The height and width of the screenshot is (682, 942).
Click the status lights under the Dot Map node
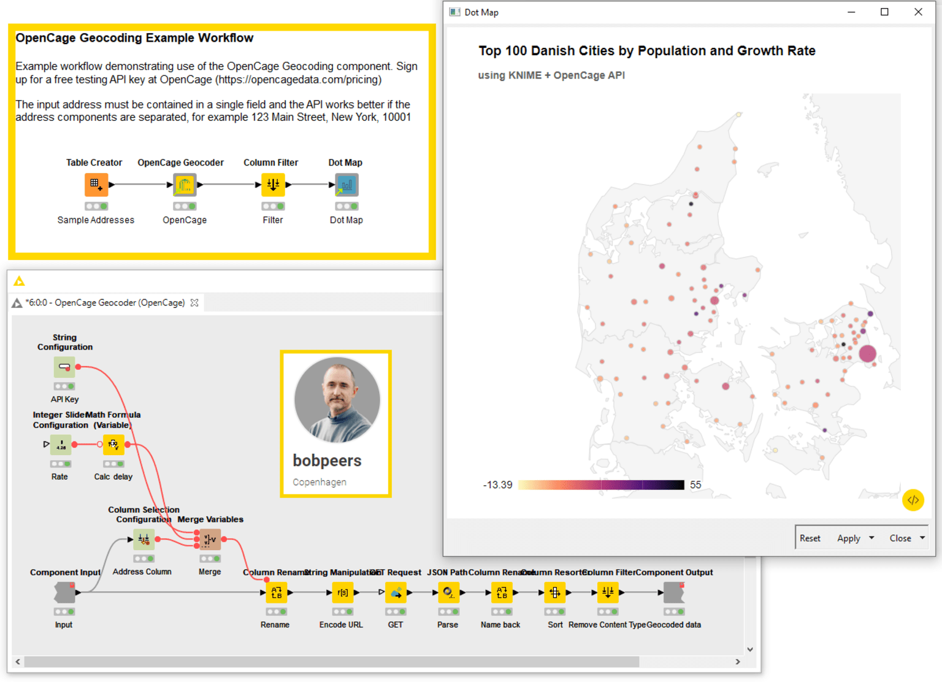tap(347, 206)
